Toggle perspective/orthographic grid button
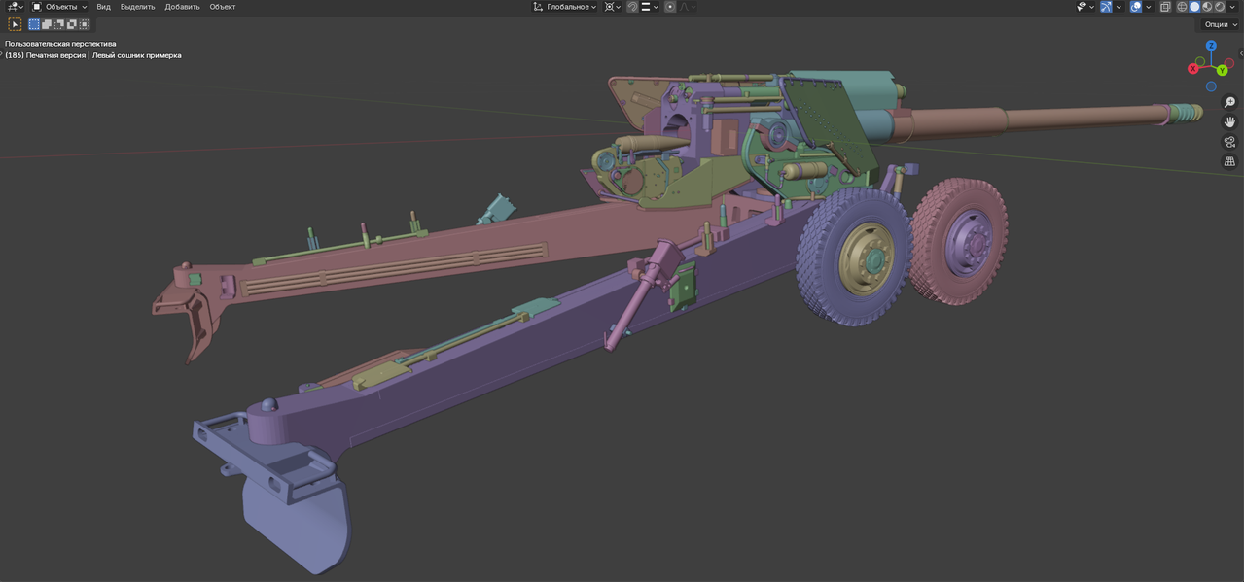This screenshot has width=1244, height=582. pos(1229,161)
